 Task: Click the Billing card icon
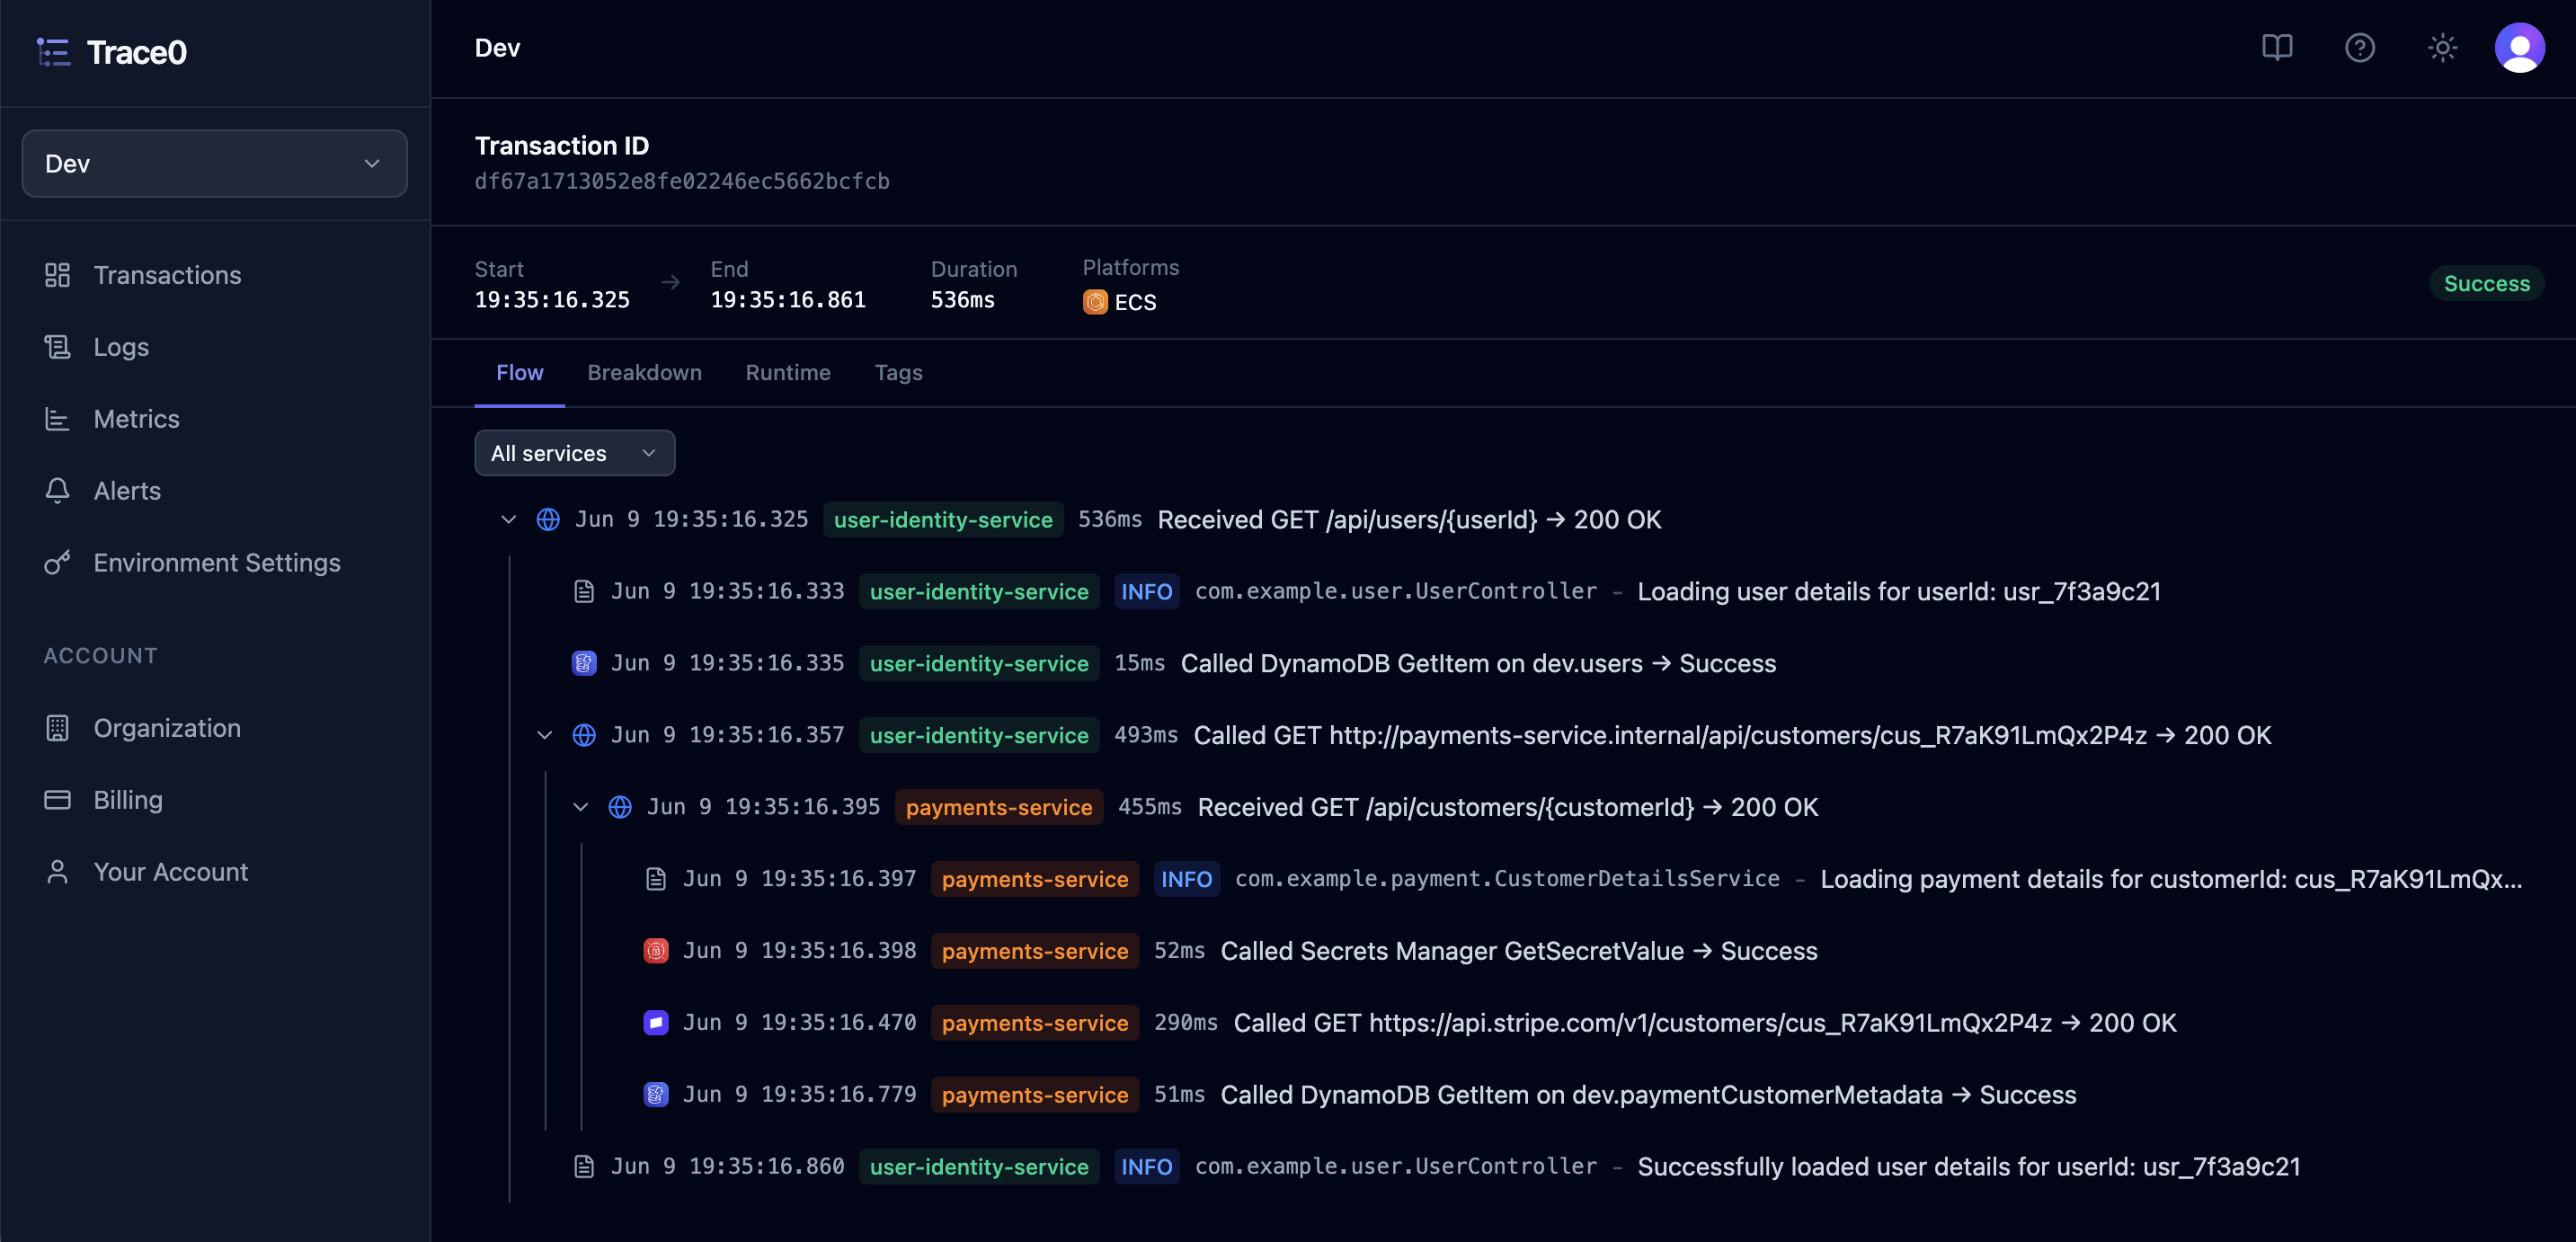click(57, 800)
